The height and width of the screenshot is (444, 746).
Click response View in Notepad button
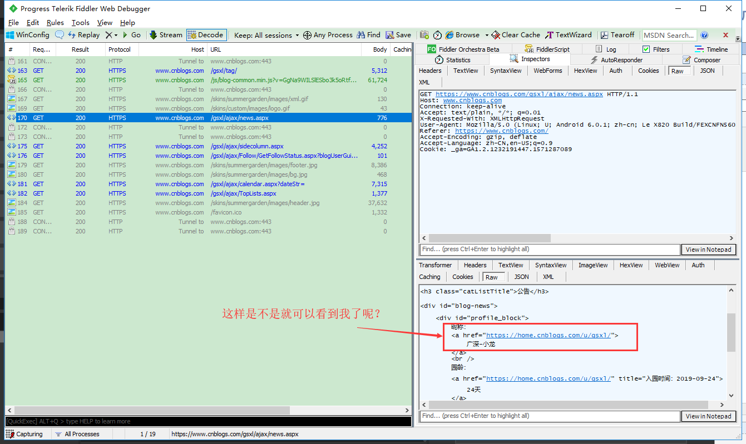[x=708, y=416]
